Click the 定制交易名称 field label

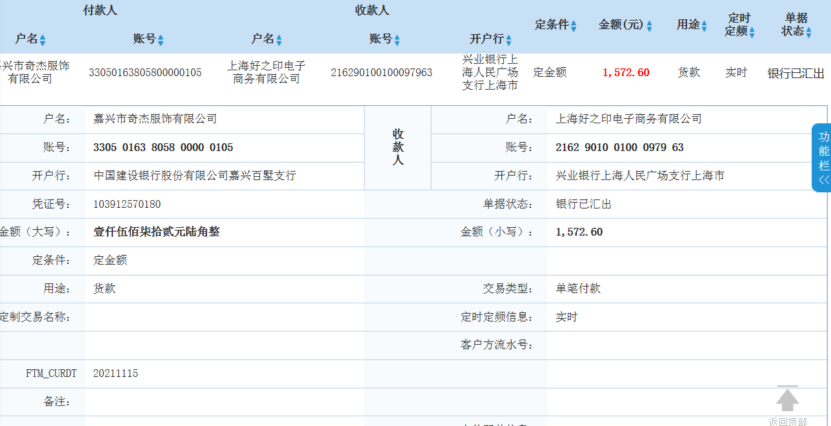35,317
